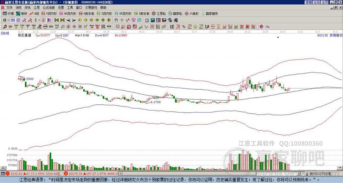This screenshot has width=343, height=183.
Task: Click the truck icon in toolbar
Action: (176, 20)
